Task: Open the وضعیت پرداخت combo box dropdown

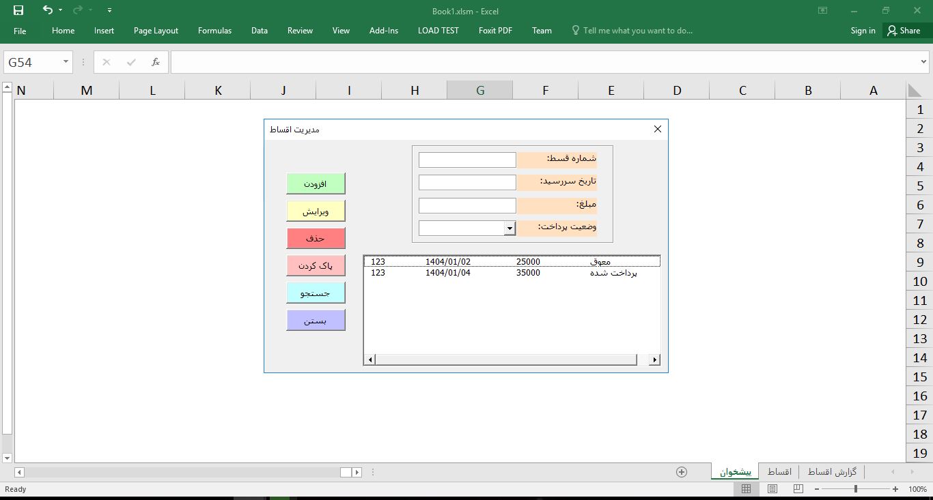Action: [510, 229]
